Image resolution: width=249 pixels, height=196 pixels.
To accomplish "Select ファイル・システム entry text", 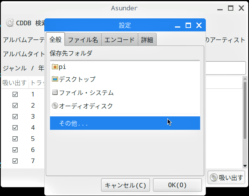I will 86,93.
